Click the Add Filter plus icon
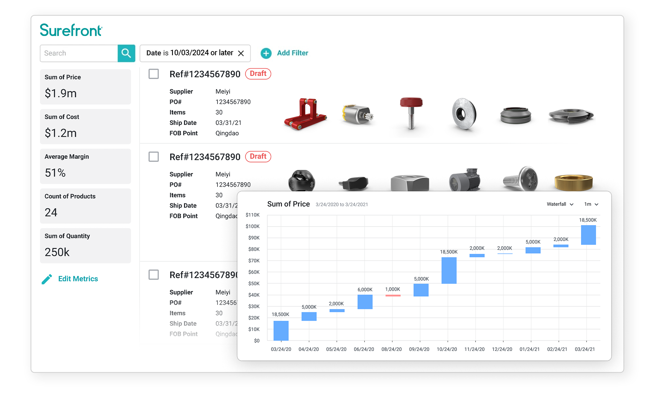This screenshot has height=393, width=664. [x=266, y=53]
